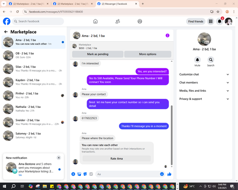Image resolution: width=238 pixels, height=190 pixels.
Task: Open Chrome three-dot menu
Action: pos(234,11)
